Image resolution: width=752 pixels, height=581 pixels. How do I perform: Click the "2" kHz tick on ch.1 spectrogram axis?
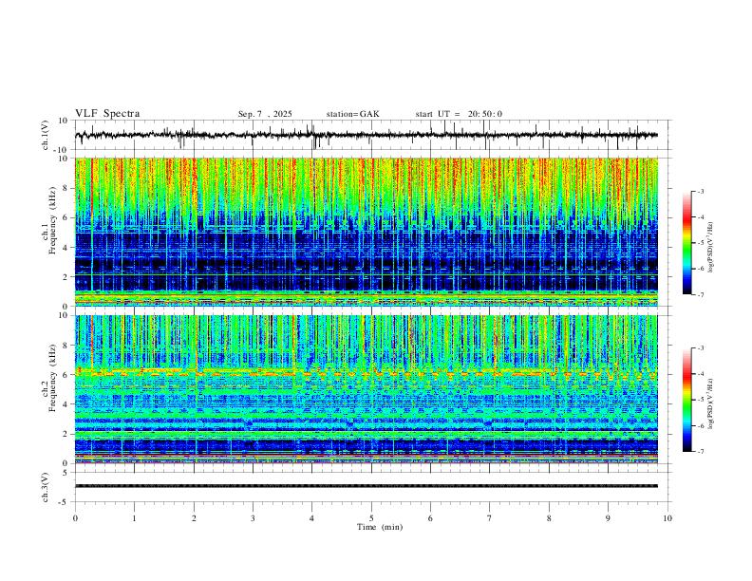[x=66, y=276]
